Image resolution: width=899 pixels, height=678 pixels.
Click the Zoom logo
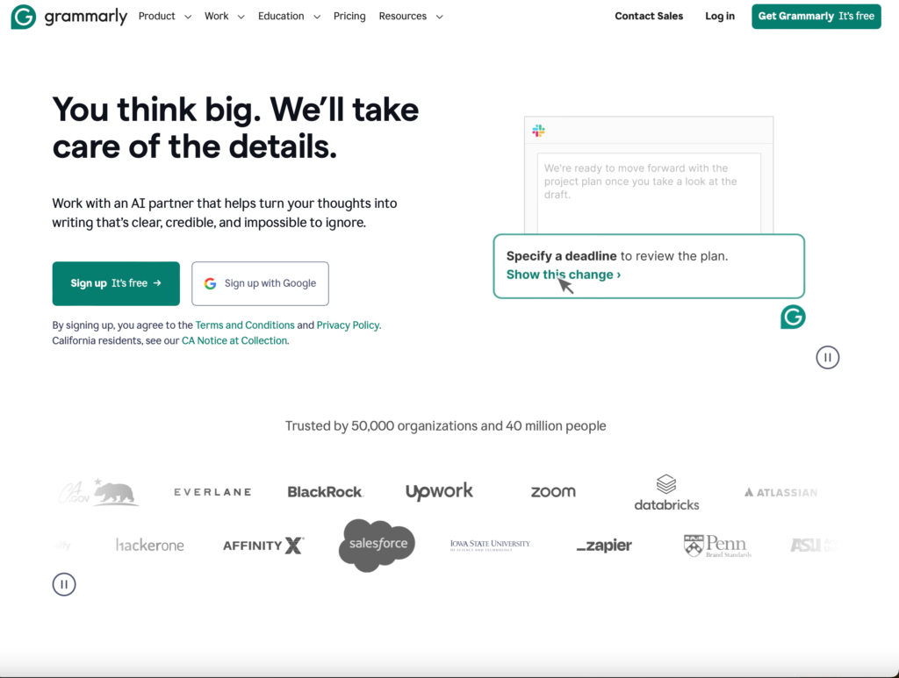pyautogui.click(x=552, y=492)
